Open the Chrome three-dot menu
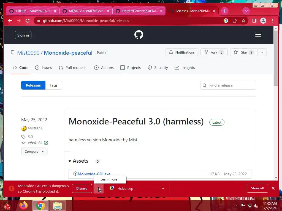 click(x=272, y=21)
